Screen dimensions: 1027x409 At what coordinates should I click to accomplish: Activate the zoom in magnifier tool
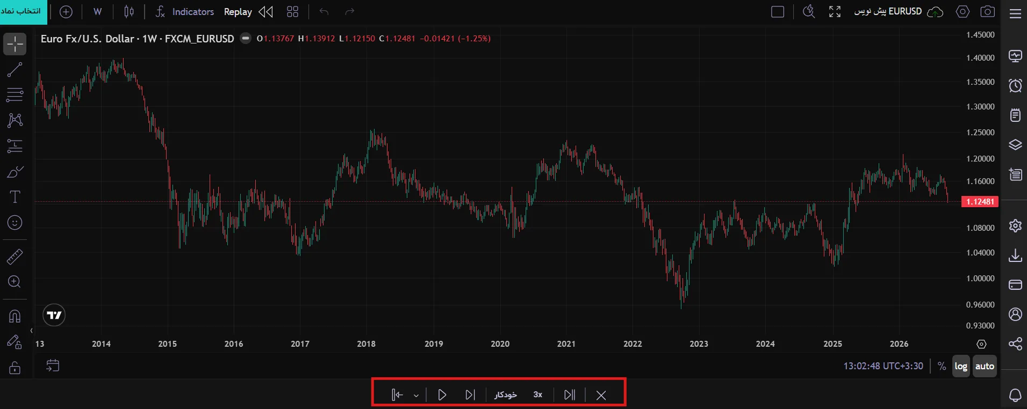15,282
